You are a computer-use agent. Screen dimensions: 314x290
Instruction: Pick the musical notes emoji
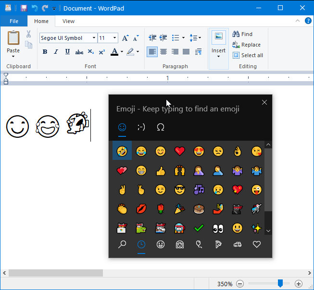pos(199,190)
